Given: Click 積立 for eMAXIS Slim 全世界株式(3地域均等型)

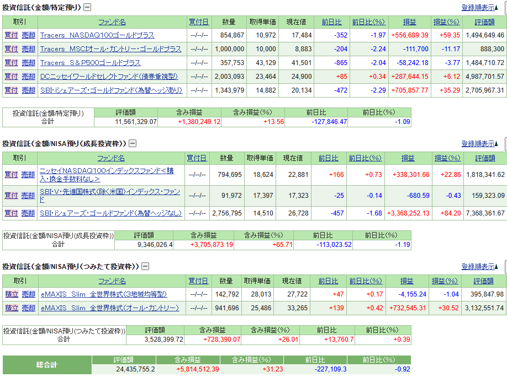Looking at the screenshot, I should [12, 294].
